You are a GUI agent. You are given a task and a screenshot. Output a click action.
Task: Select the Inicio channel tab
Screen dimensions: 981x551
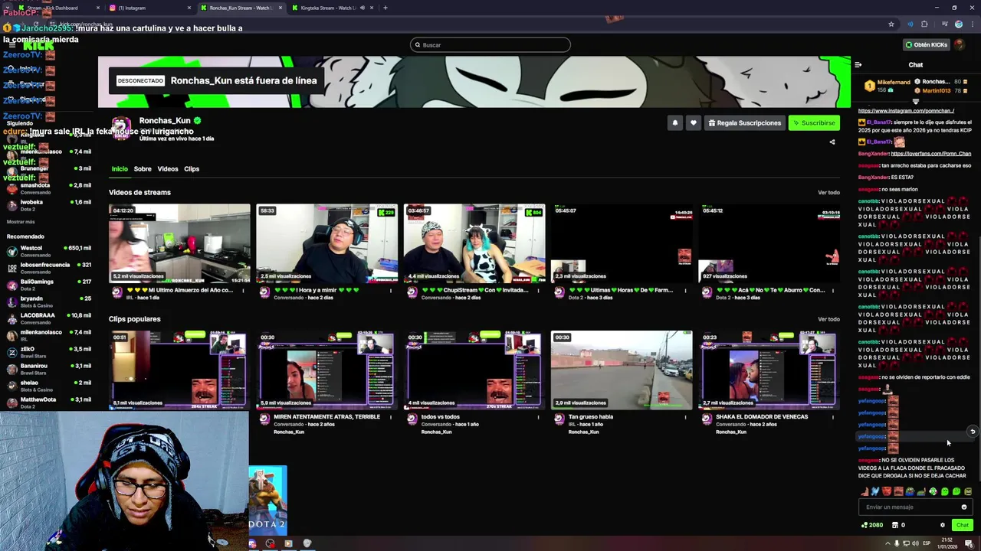point(120,168)
